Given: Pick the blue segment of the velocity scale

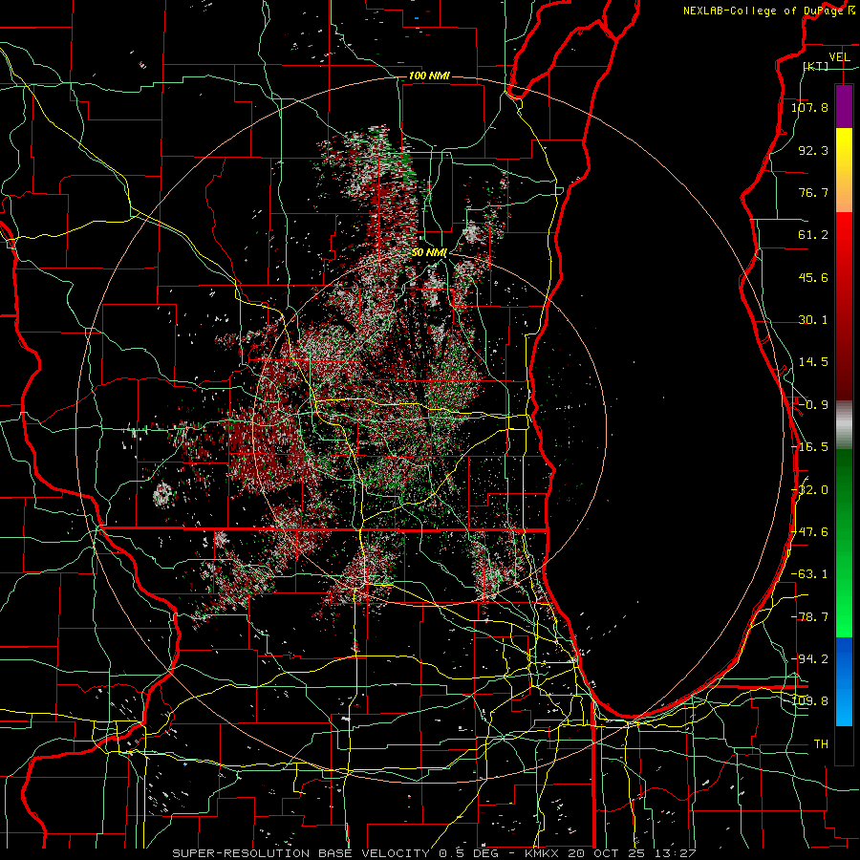Looking at the screenshot, I should [x=844, y=681].
